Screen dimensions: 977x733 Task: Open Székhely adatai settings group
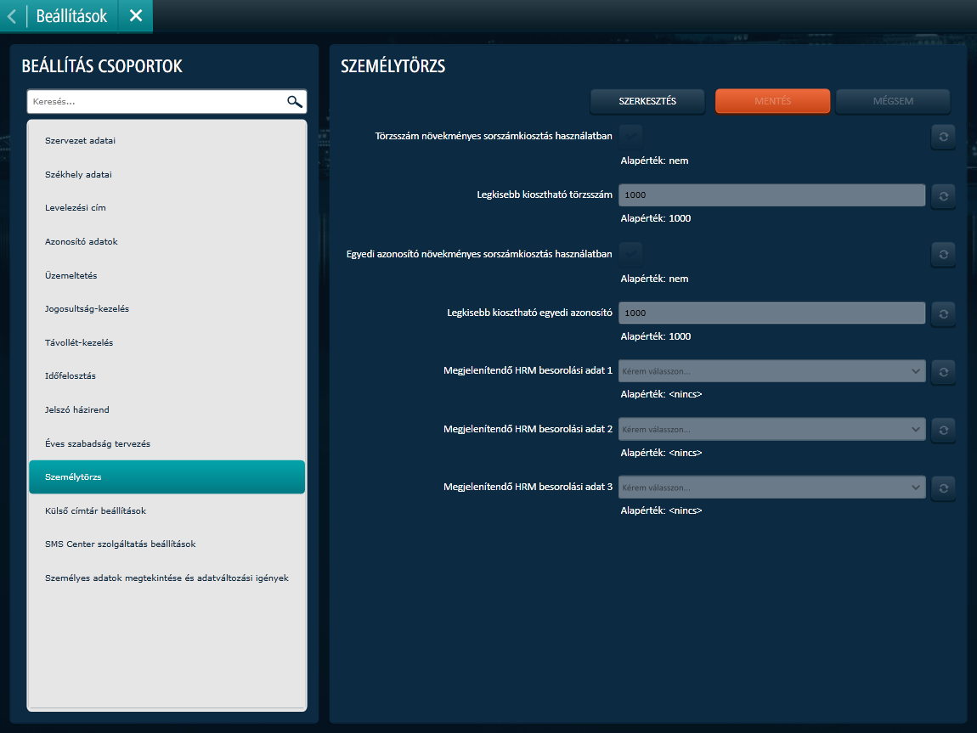tap(167, 174)
